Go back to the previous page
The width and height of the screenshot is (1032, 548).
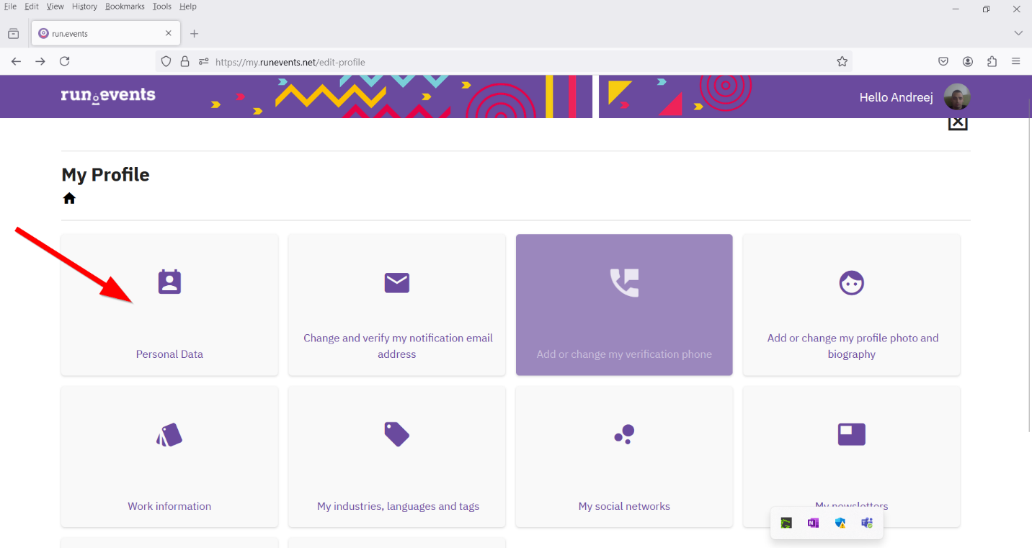pos(16,62)
